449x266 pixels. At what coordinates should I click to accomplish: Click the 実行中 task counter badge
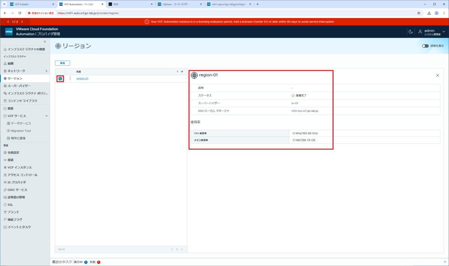pos(86,262)
